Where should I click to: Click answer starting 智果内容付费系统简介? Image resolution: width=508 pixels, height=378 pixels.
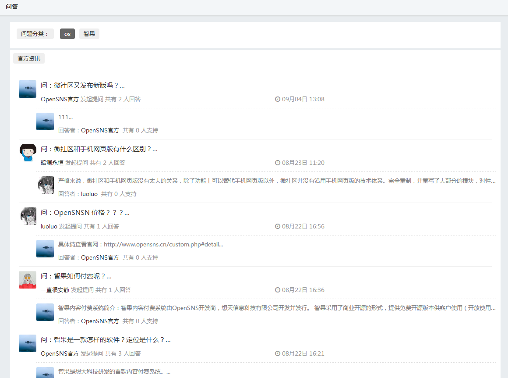(x=277, y=308)
